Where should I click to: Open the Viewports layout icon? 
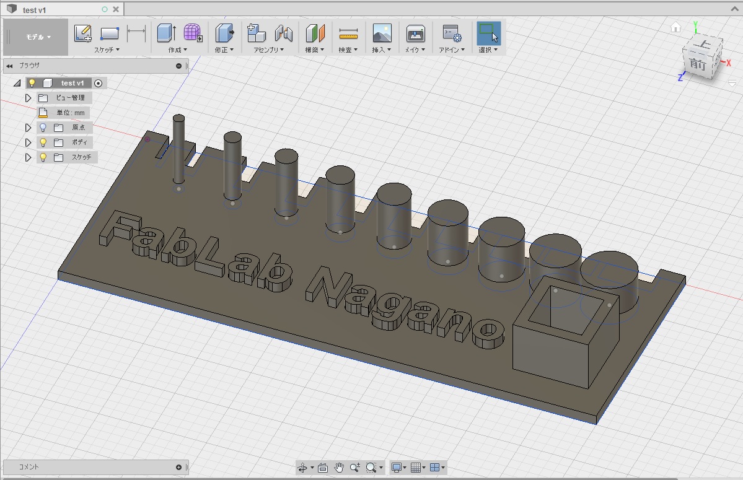coord(434,468)
